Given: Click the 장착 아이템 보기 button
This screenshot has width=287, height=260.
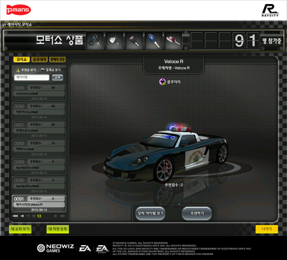Looking at the screenshot, I should [x=150, y=214].
